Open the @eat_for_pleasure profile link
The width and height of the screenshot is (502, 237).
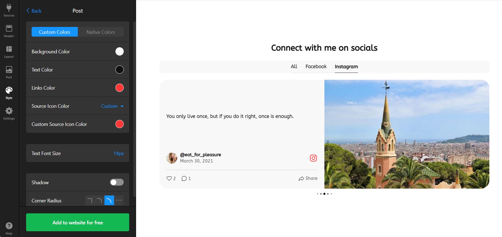[x=200, y=155]
